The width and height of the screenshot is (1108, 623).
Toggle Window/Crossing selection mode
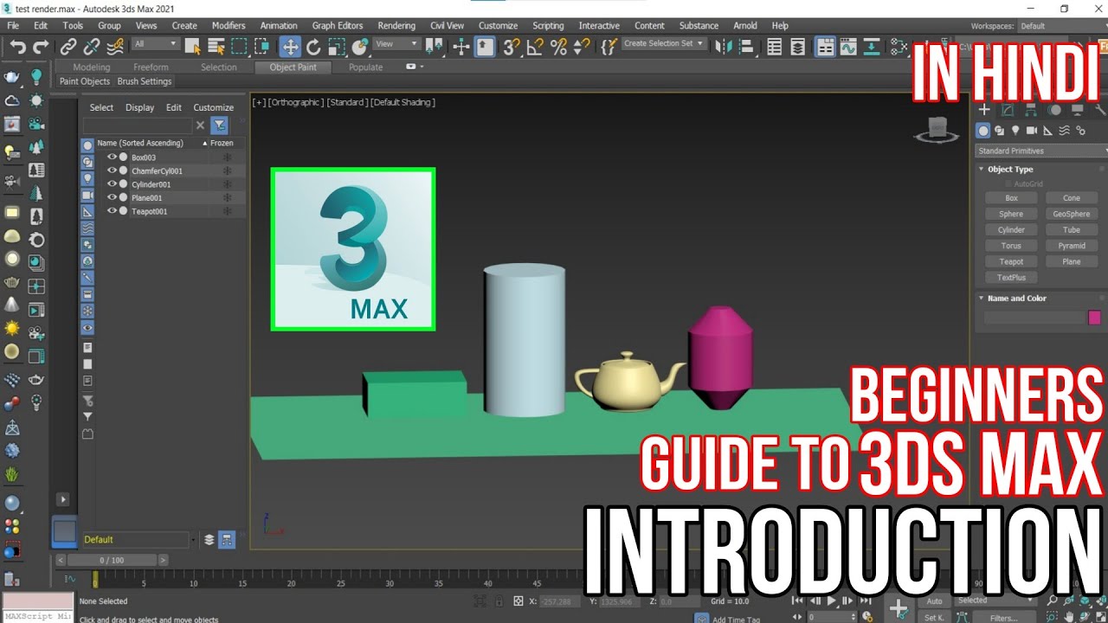coord(263,46)
